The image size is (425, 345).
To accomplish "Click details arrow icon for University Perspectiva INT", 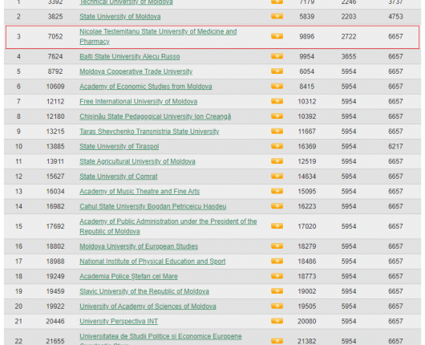I will pyautogui.click(x=277, y=321).
